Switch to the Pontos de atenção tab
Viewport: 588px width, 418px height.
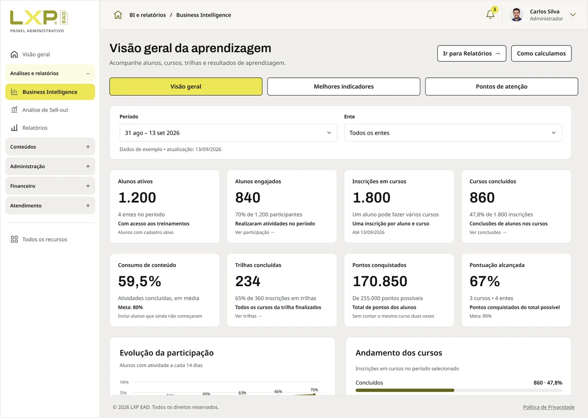click(502, 86)
